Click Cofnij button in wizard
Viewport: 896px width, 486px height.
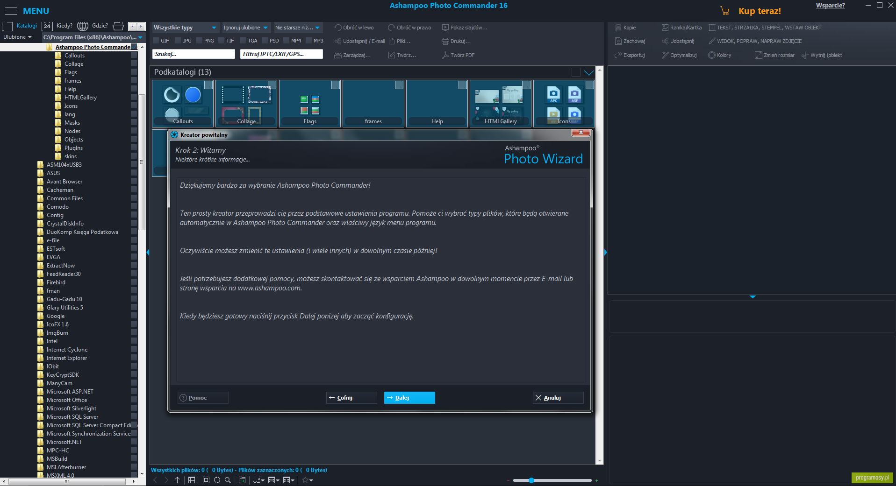pyautogui.click(x=351, y=398)
